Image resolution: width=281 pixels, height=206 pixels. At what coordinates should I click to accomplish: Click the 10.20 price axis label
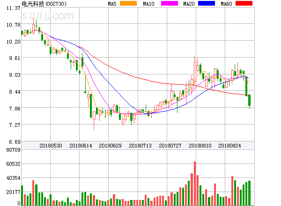tap(14, 42)
